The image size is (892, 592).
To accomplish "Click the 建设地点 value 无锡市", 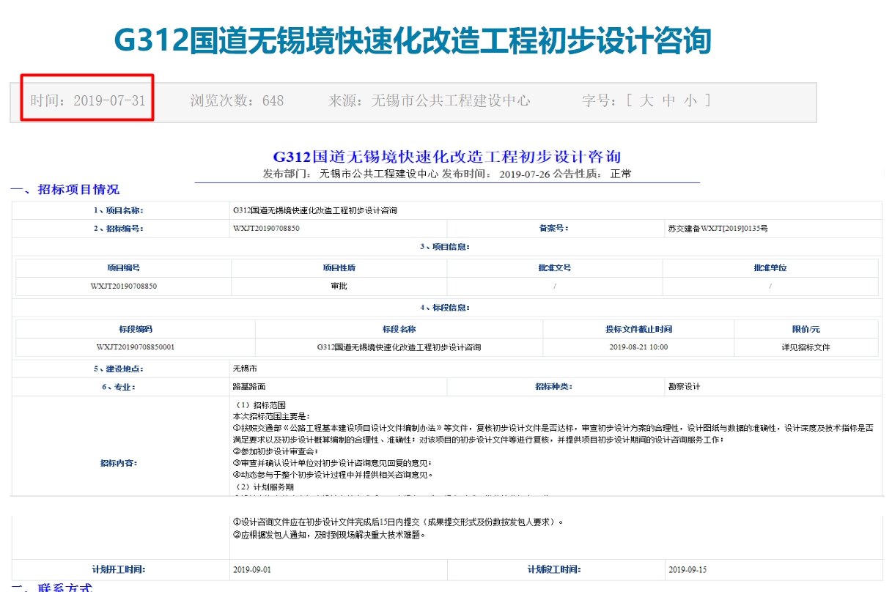I will pyautogui.click(x=245, y=369).
